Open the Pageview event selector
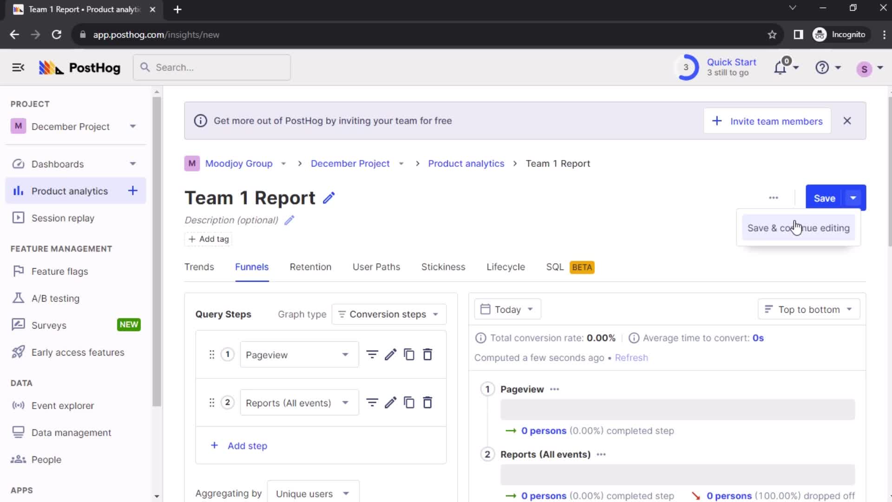This screenshot has height=502, width=892. coord(299,355)
